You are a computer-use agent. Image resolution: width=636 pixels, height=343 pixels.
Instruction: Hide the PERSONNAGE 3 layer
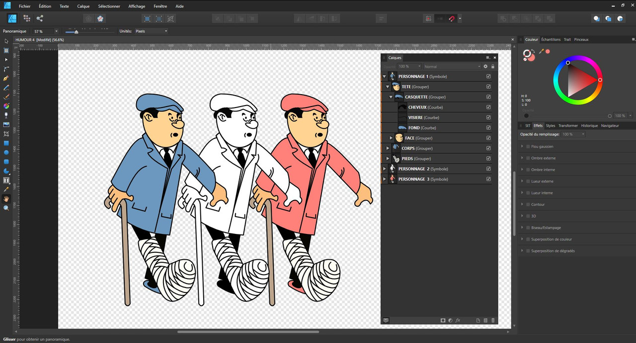pyautogui.click(x=488, y=179)
